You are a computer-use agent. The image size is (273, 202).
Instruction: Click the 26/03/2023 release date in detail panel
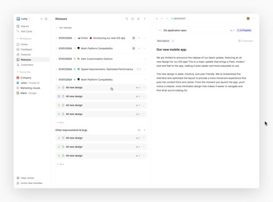178,19
